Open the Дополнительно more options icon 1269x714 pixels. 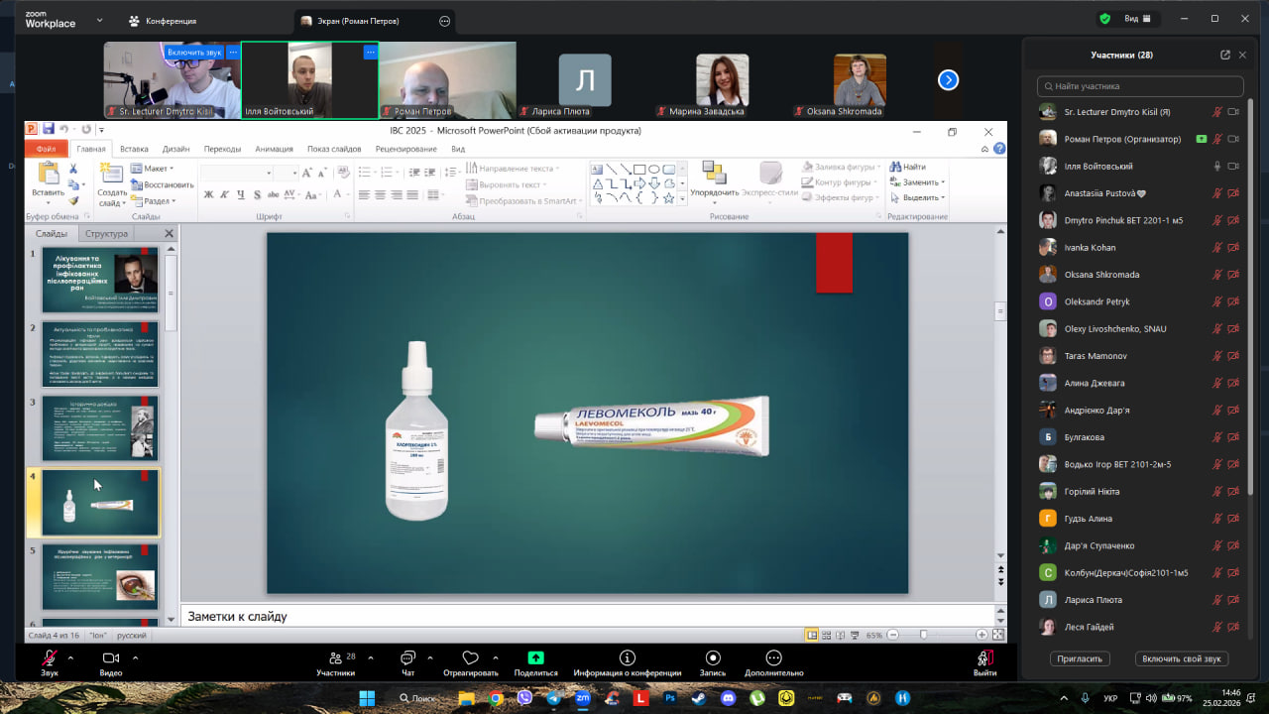[773, 658]
